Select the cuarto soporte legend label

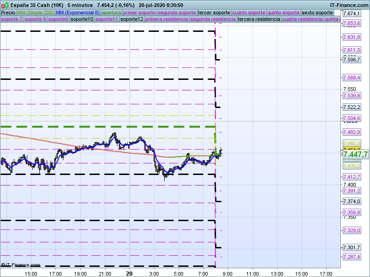[x=248, y=12]
